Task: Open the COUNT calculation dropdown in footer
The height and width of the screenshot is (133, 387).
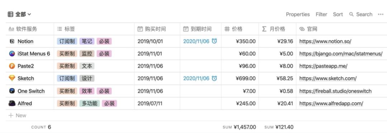Action: click(41, 127)
